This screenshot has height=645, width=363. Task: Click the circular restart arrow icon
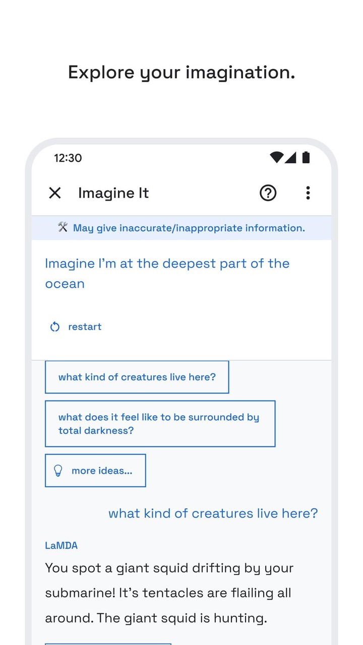tap(55, 327)
